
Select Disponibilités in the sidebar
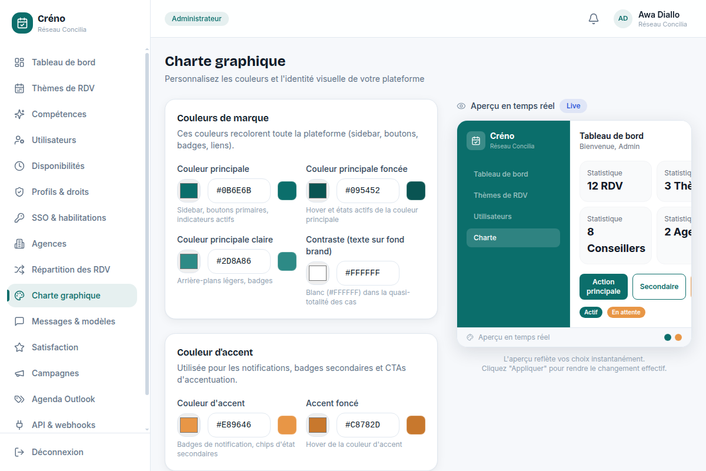click(72, 166)
